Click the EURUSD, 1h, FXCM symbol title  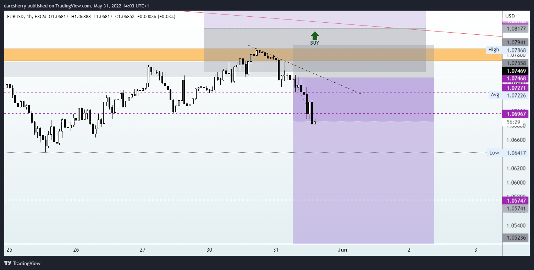pos(27,16)
